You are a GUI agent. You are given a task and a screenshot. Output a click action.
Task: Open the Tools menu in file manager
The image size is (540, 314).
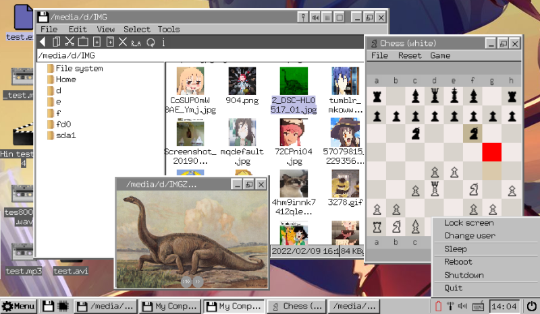click(169, 29)
